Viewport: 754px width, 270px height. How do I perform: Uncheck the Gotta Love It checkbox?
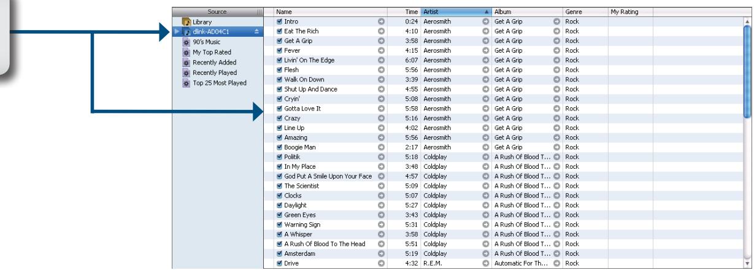tap(280, 109)
